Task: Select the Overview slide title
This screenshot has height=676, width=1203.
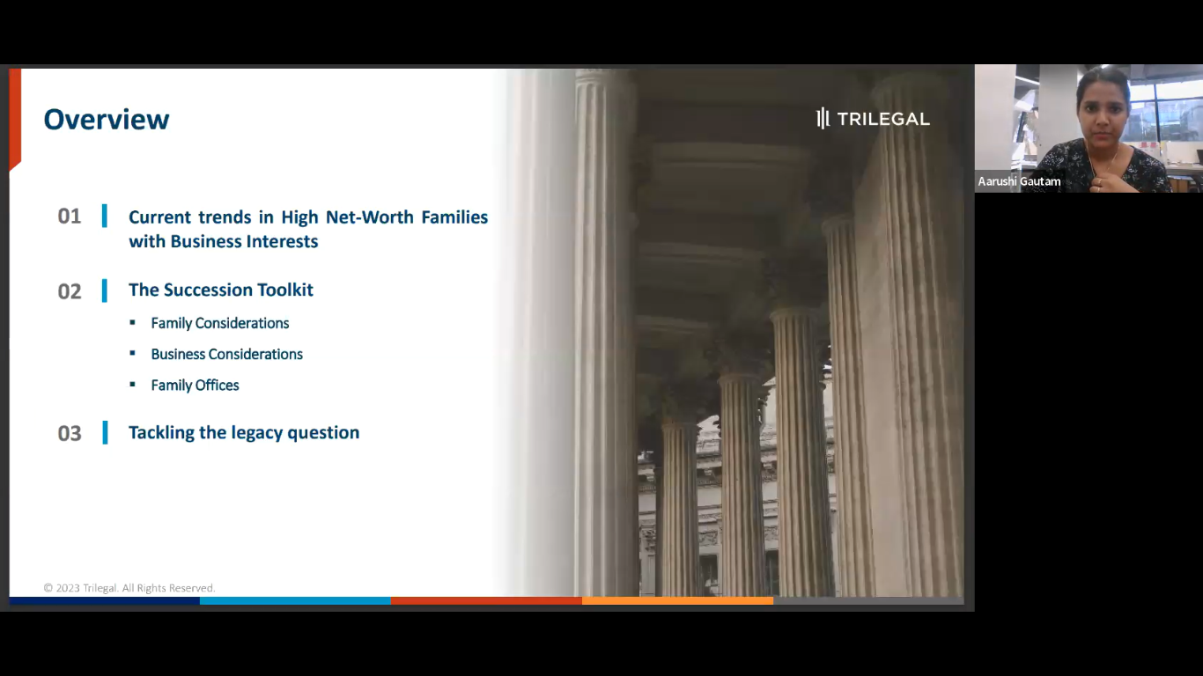Action: click(x=107, y=119)
